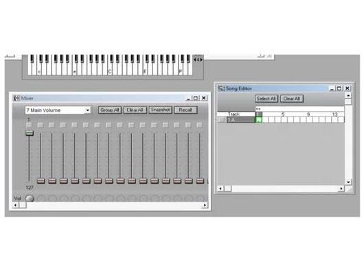
Task: Toggle the sixth channel group box in Mixer
Action: 86,125
